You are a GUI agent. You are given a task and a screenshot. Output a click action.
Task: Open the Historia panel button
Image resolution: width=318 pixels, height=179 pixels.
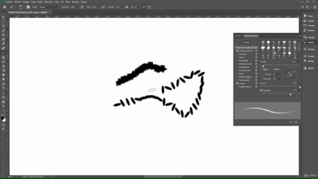(x=309, y=30)
